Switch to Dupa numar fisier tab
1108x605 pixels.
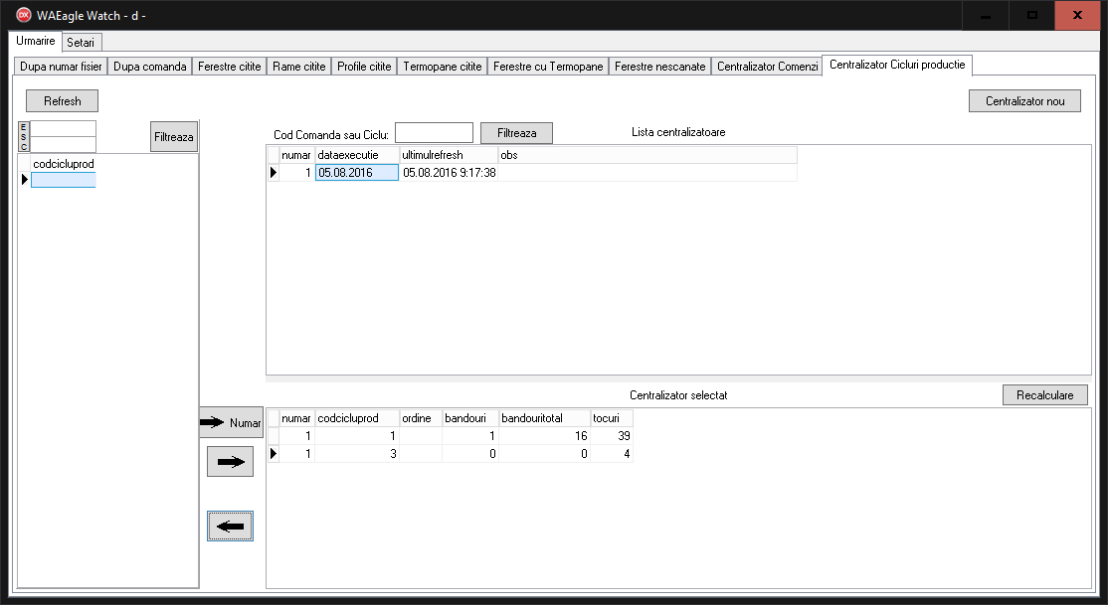point(61,67)
